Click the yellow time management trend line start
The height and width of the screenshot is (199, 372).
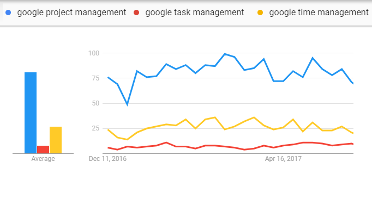pyautogui.click(x=108, y=129)
